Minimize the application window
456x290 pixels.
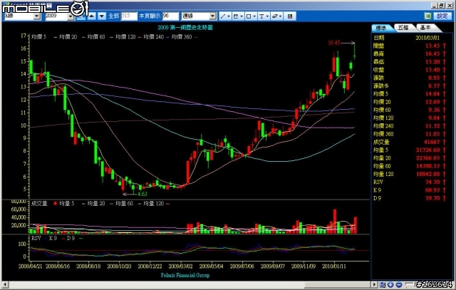[x=435, y=6]
